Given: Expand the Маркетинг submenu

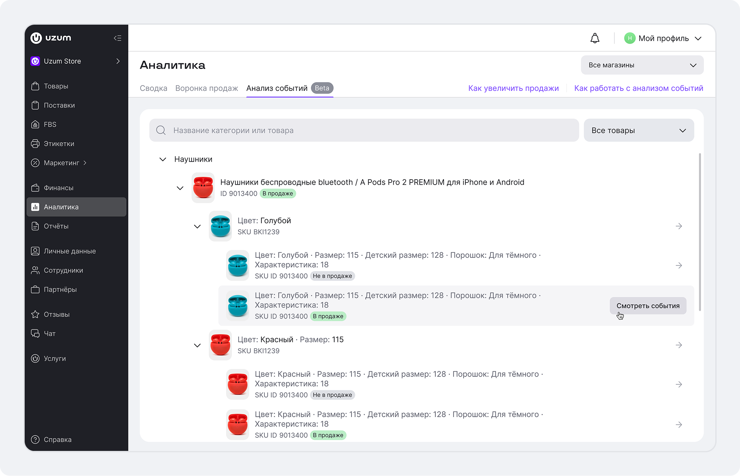Looking at the screenshot, I should pos(76,163).
